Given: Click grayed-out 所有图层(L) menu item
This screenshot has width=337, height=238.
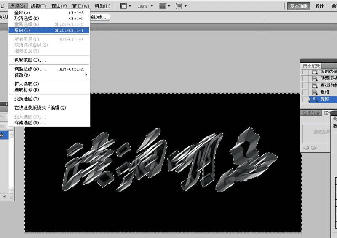Looking at the screenshot, I should click(49, 39).
